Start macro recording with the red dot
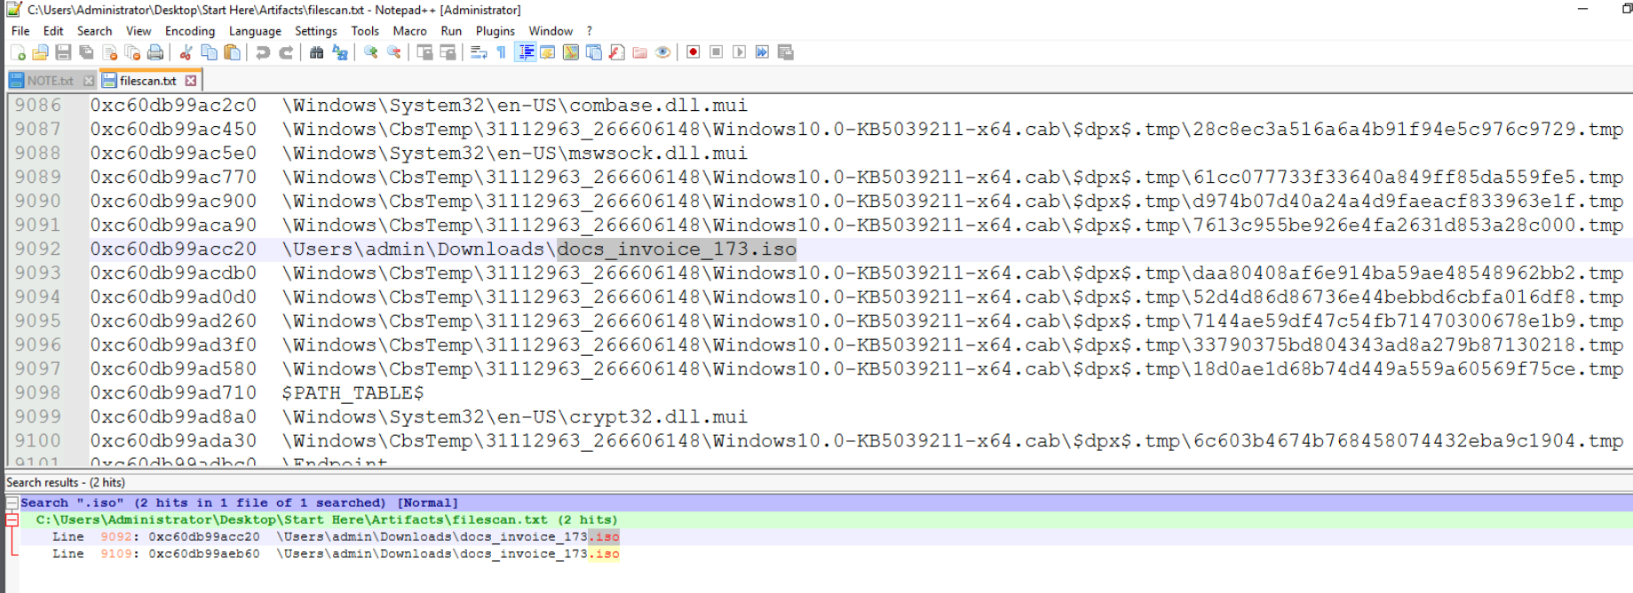 pos(693,52)
